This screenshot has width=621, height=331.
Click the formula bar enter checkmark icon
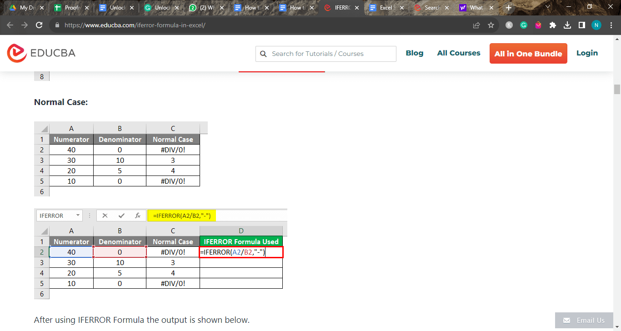point(121,216)
